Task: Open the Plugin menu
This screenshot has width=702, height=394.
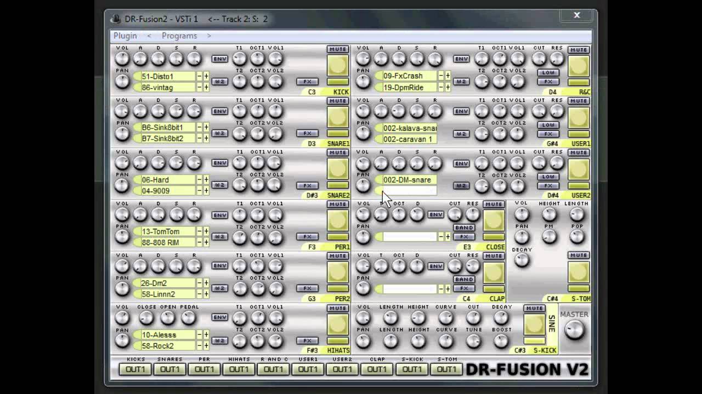Action: tap(125, 36)
